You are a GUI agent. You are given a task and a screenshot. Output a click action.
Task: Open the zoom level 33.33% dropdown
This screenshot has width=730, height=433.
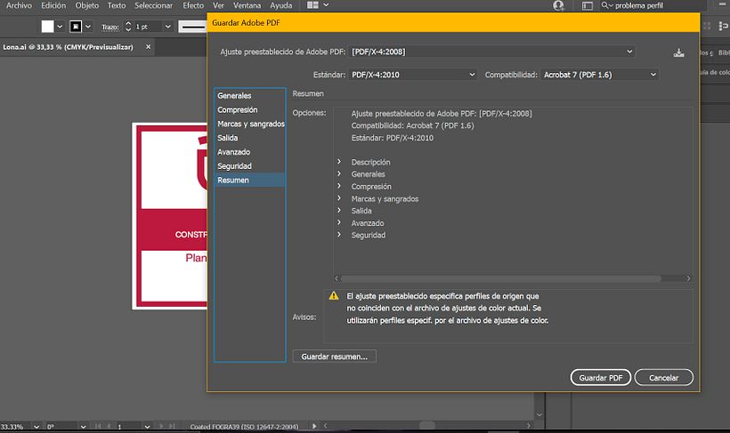point(36,427)
